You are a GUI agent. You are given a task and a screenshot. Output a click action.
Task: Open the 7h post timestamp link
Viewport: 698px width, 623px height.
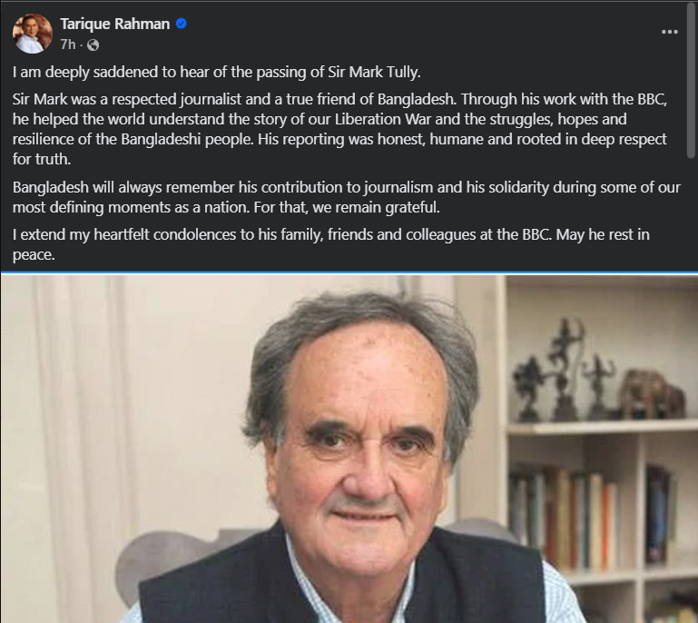[67, 44]
